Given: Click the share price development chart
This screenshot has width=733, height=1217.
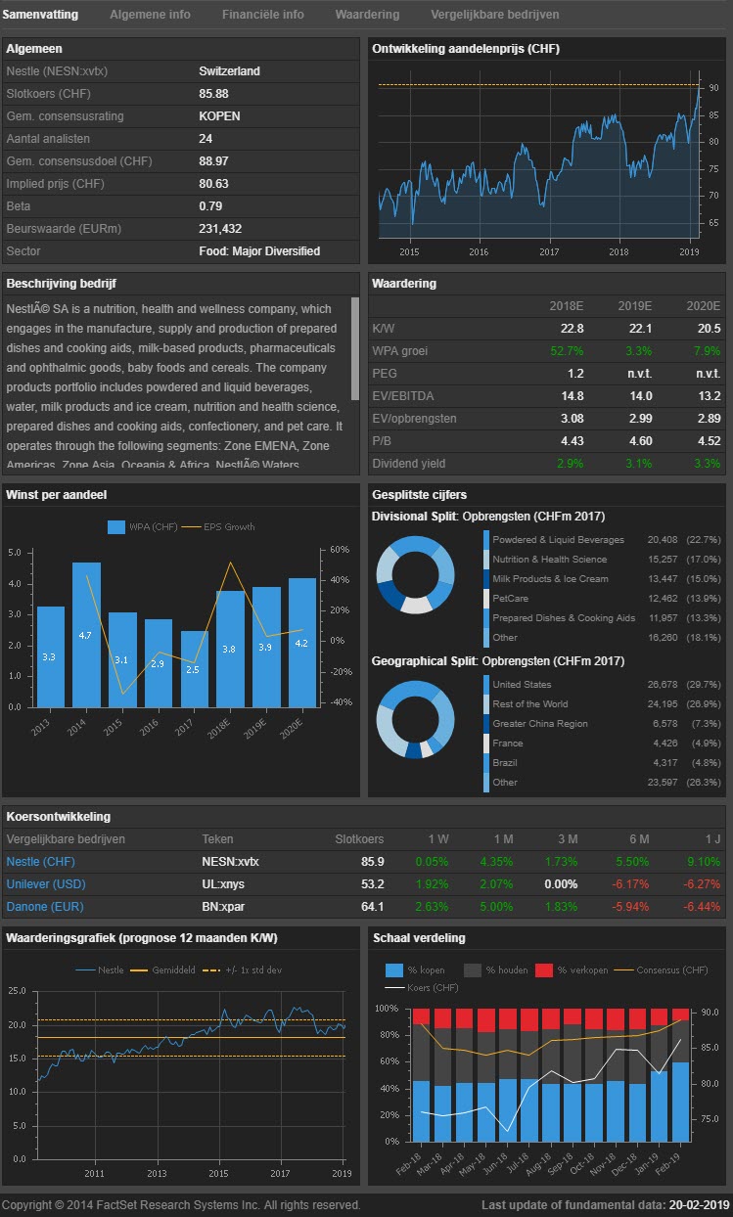Looking at the screenshot, I should [x=539, y=155].
